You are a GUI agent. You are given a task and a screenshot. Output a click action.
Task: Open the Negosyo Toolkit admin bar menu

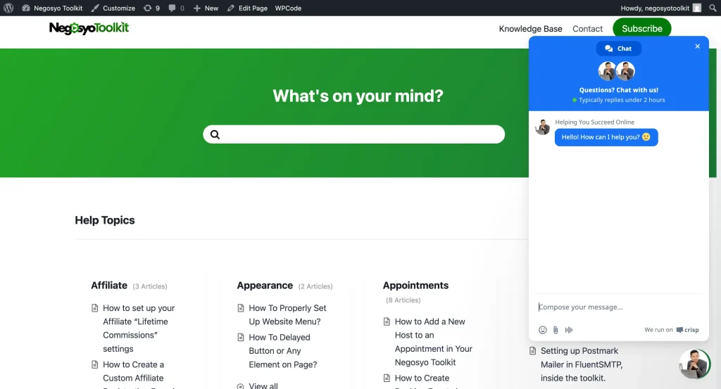(52, 8)
